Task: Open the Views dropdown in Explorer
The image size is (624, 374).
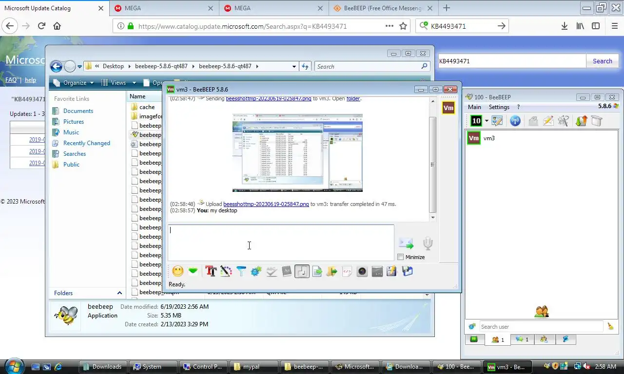Action: [118, 83]
